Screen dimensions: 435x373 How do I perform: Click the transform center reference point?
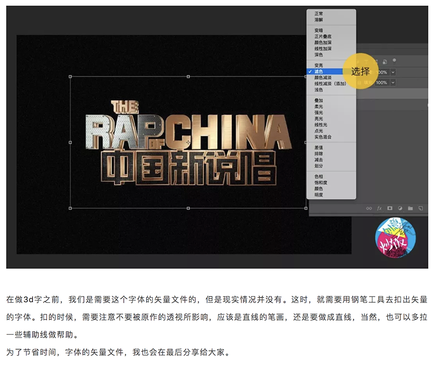pyautogui.click(x=189, y=143)
